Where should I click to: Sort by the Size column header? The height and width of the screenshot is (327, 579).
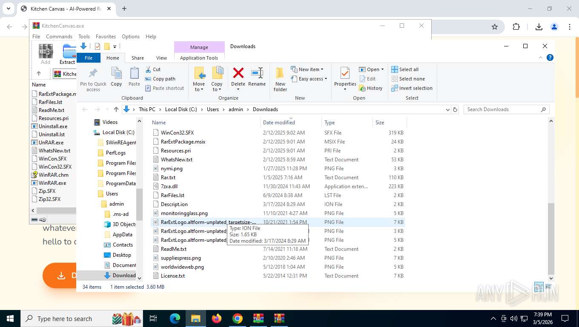tap(390, 122)
